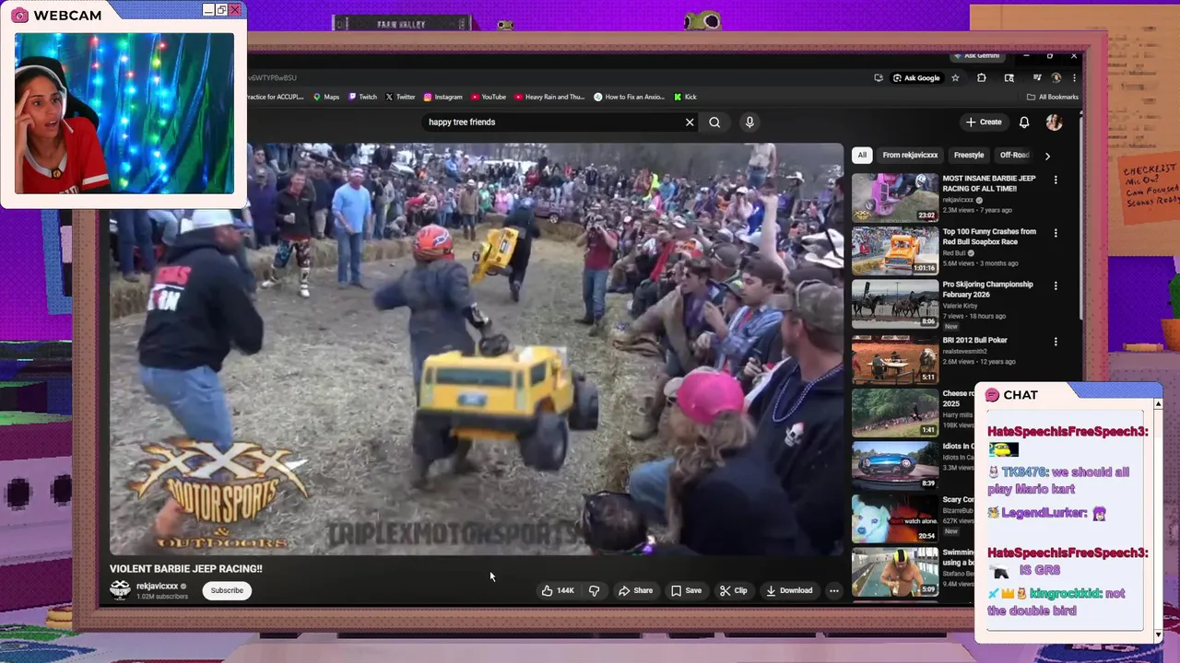Open the Twitch bookmark
The width and height of the screenshot is (1180, 663).
click(x=362, y=97)
